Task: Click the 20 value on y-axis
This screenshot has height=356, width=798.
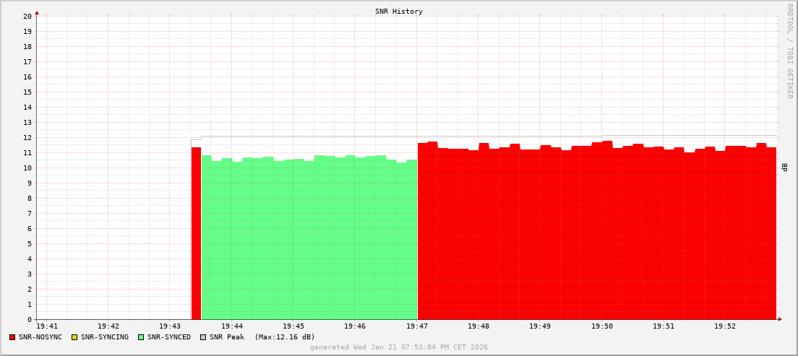Action: 27,16
